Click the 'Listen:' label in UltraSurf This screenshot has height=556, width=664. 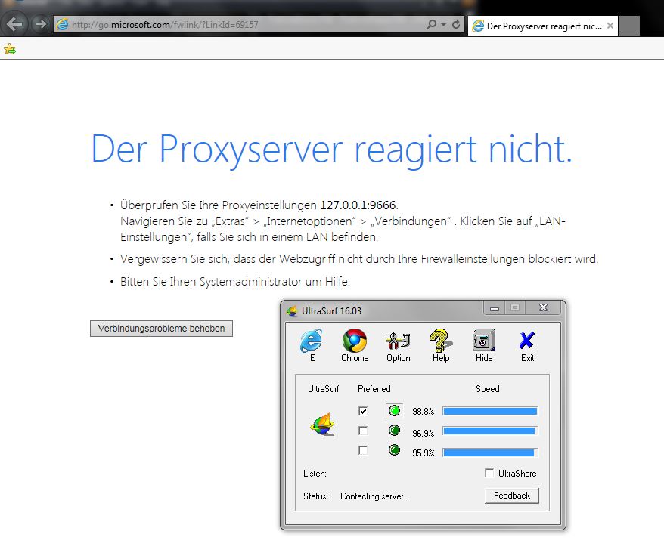(315, 474)
